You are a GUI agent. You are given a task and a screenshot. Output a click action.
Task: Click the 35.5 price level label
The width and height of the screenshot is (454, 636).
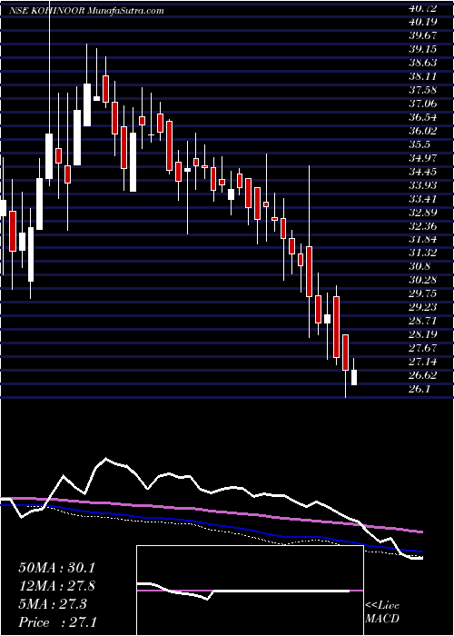click(x=419, y=144)
